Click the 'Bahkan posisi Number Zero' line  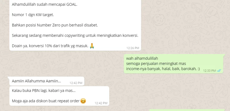[x=55, y=25]
